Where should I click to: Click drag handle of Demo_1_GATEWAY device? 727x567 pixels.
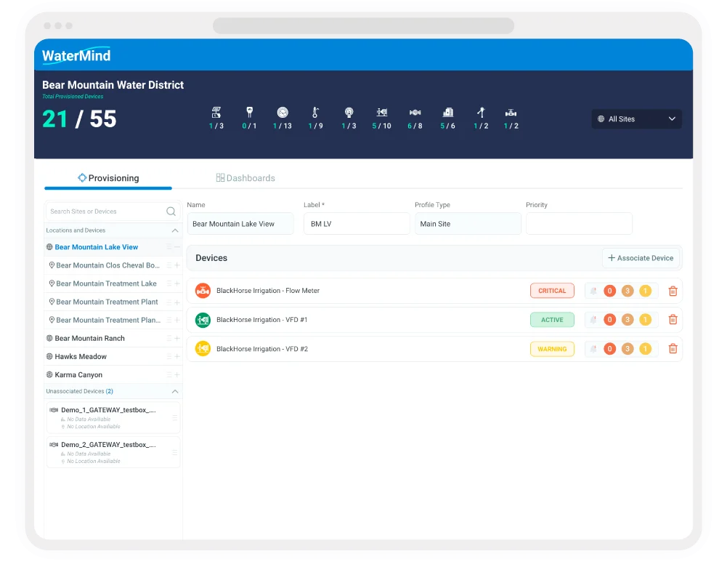[x=175, y=417]
